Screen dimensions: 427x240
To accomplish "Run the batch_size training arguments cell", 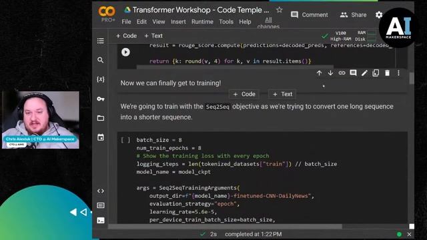I will click(x=125, y=140).
